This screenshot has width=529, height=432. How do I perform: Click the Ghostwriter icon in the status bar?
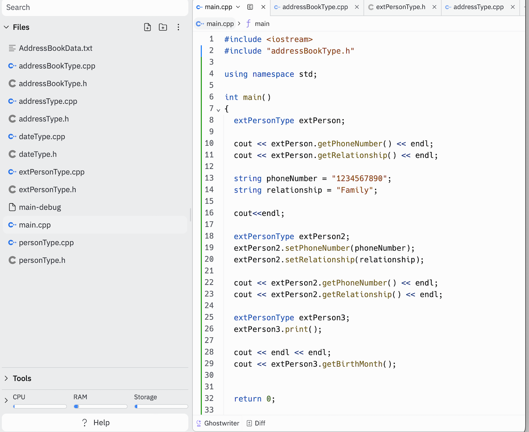click(x=199, y=423)
